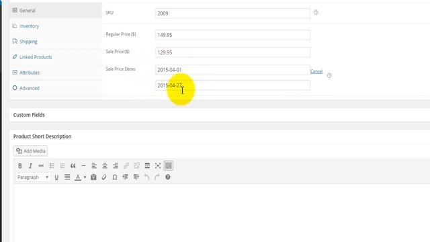Click inside short description text area

tap(222, 214)
